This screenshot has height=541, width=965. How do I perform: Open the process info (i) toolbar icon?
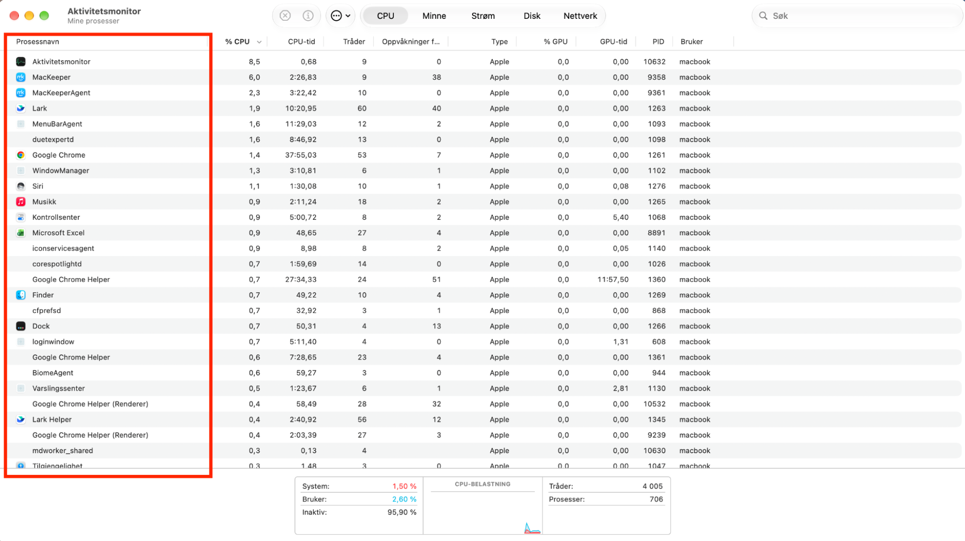coord(308,16)
